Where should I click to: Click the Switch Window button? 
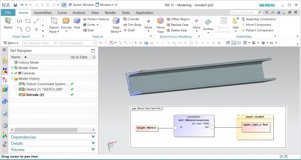[81, 5]
